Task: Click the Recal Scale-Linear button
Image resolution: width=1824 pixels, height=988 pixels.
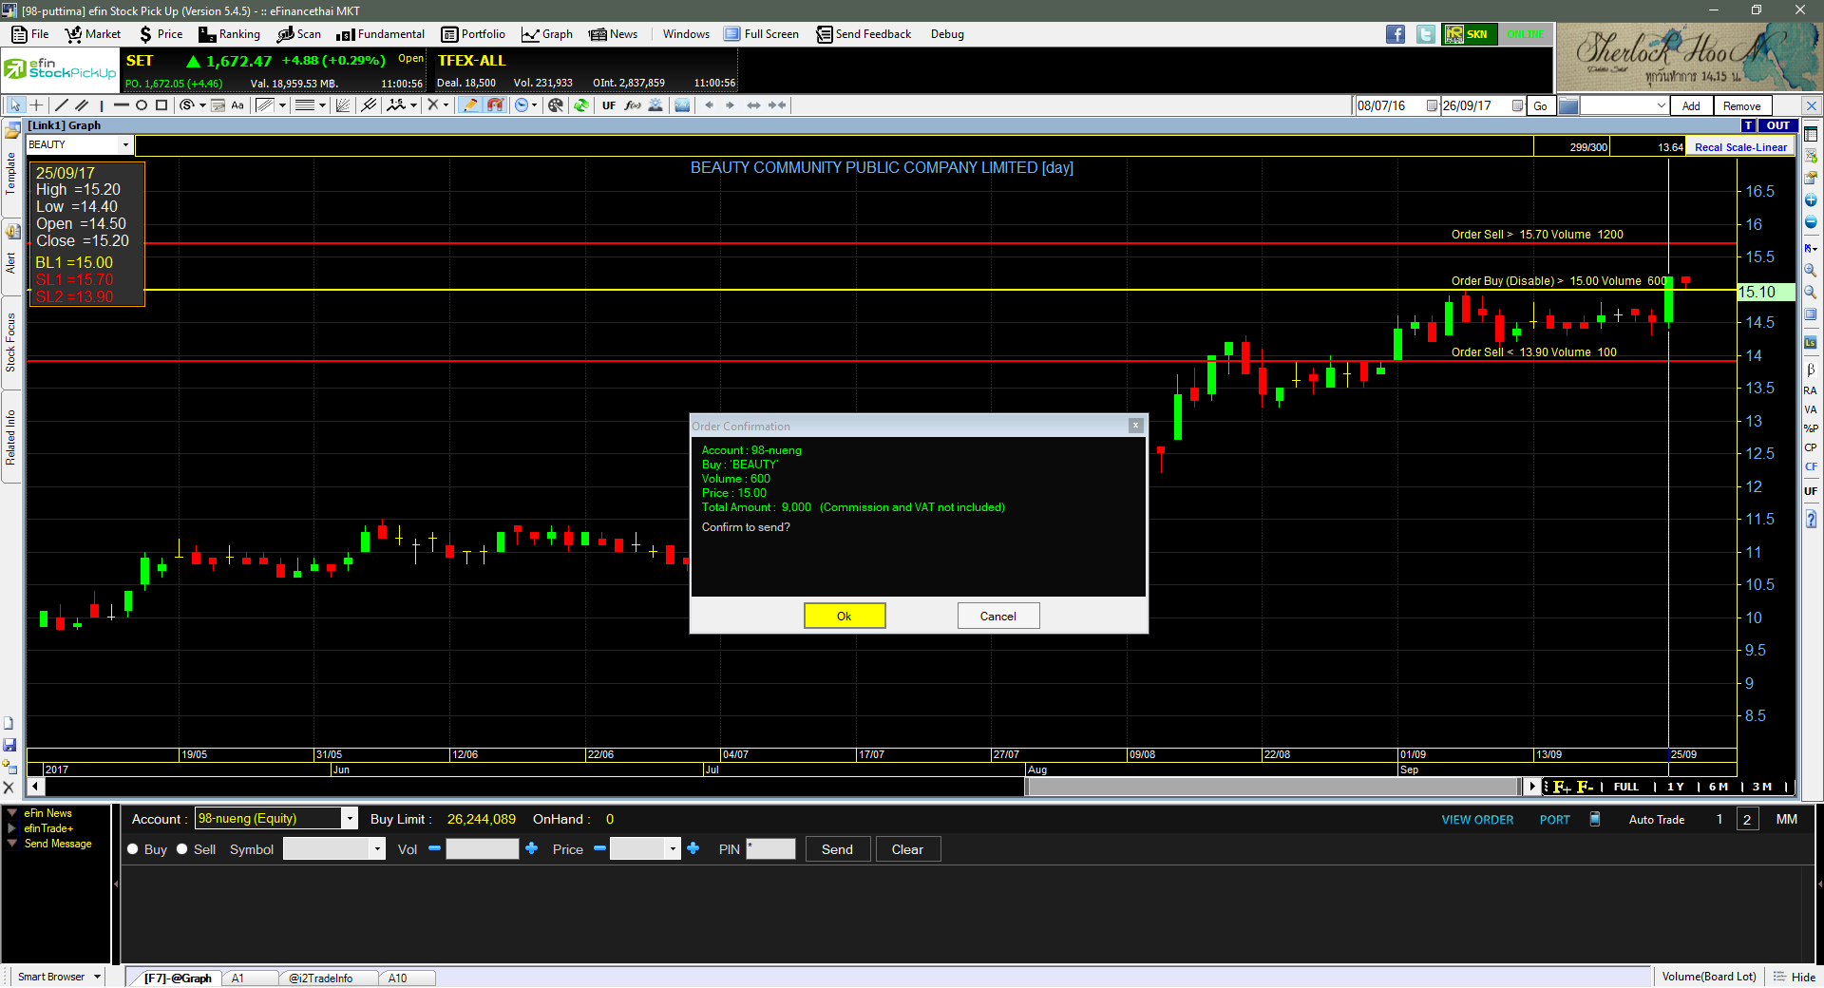Action: [x=1740, y=147]
